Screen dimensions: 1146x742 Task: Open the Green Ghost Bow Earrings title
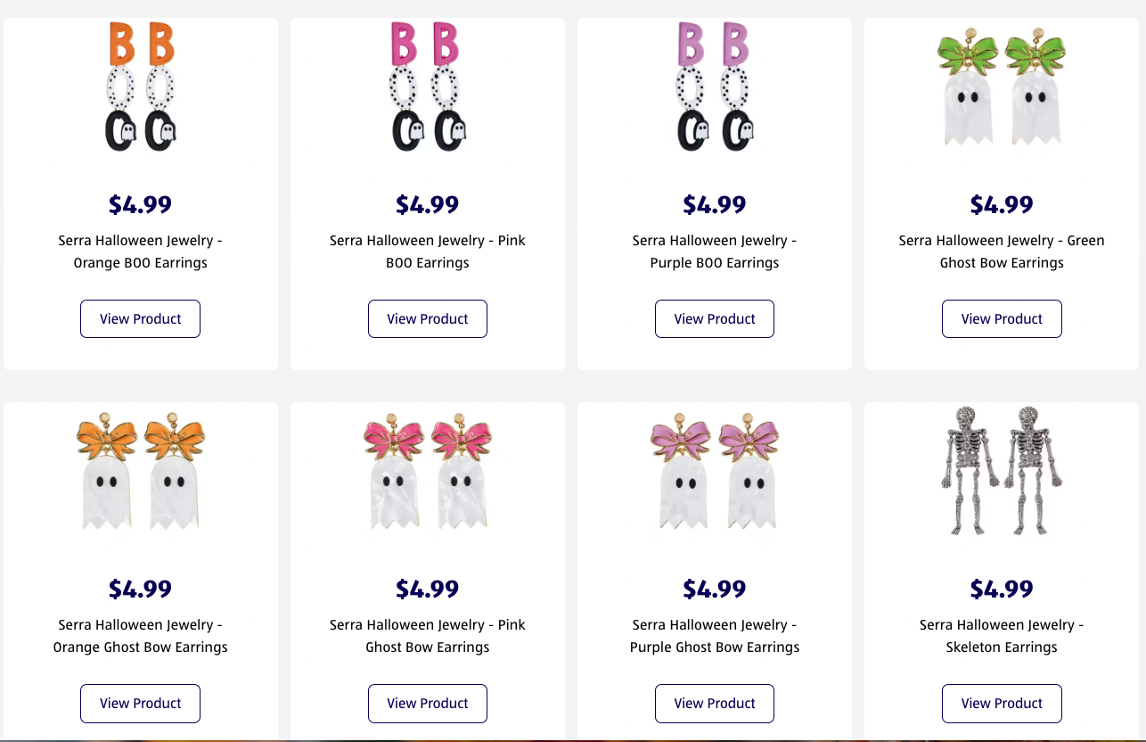click(x=1002, y=251)
